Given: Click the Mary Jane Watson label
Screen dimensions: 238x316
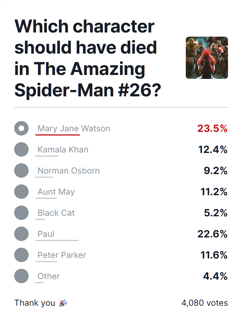Looking at the screenshot, I should pos(74,129).
